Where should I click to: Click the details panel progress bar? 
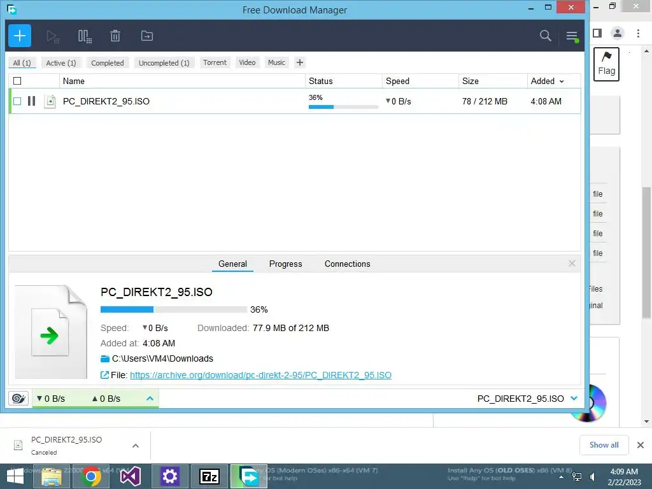173,309
